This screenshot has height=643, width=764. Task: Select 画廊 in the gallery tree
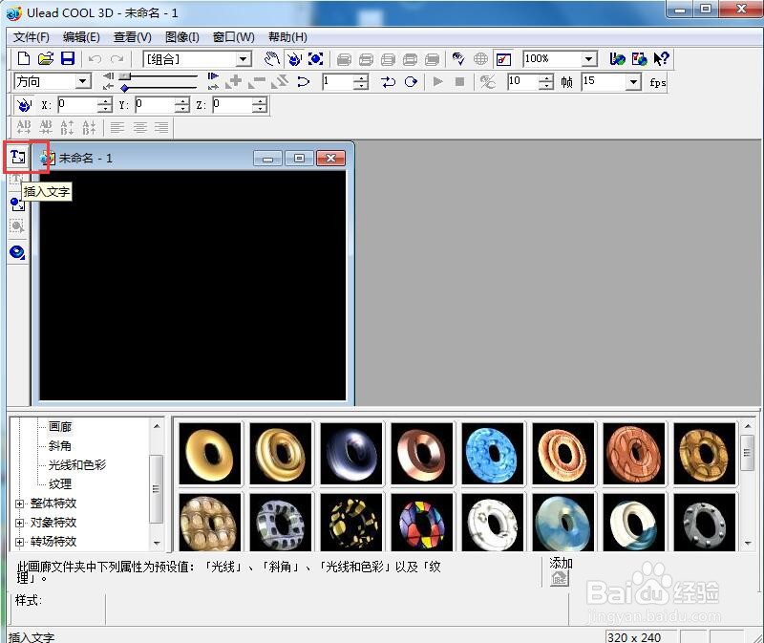(x=60, y=427)
